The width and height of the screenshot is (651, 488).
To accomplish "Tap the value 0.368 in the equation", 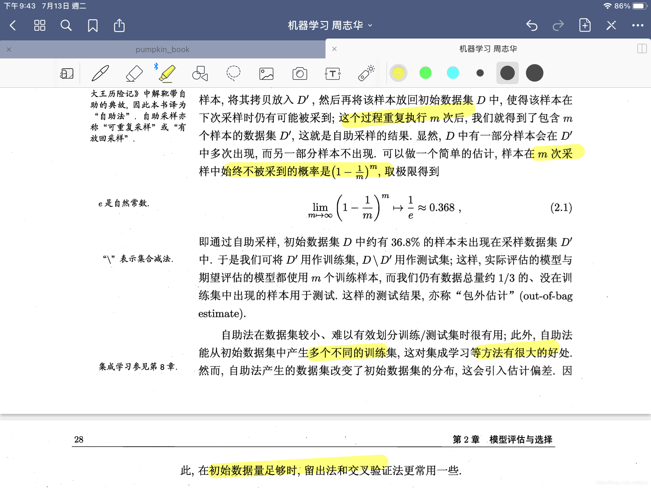I will click(442, 208).
